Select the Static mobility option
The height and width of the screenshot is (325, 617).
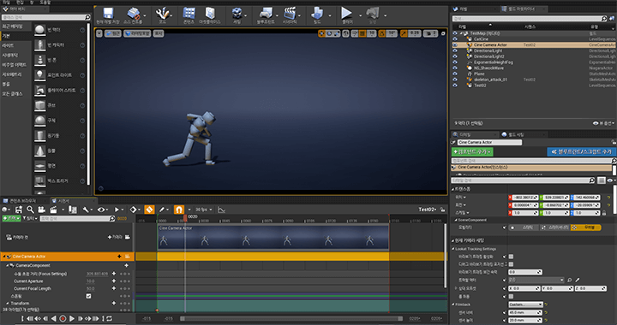click(x=524, y=227)
